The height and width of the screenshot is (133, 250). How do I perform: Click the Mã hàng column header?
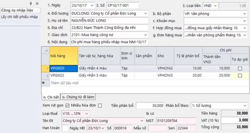click(64, 56)
